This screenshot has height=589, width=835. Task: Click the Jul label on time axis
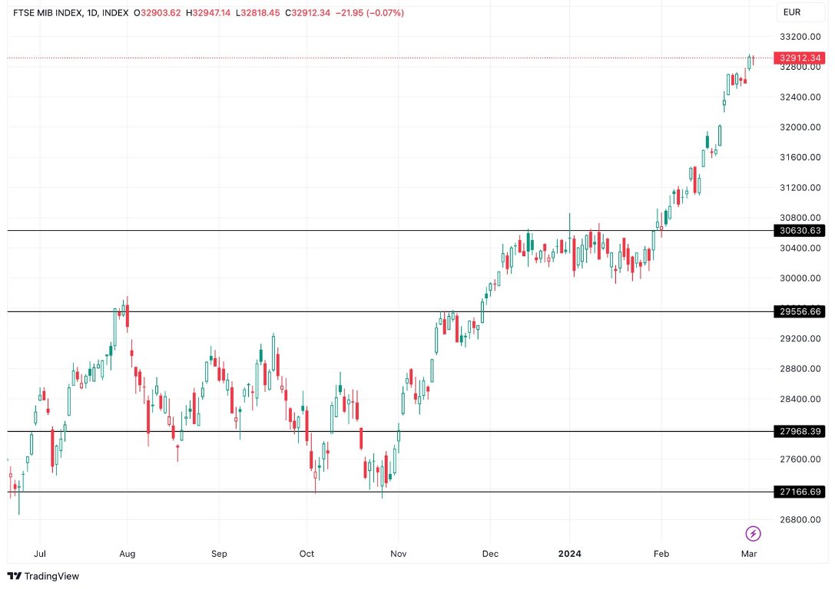click(40, 554)
